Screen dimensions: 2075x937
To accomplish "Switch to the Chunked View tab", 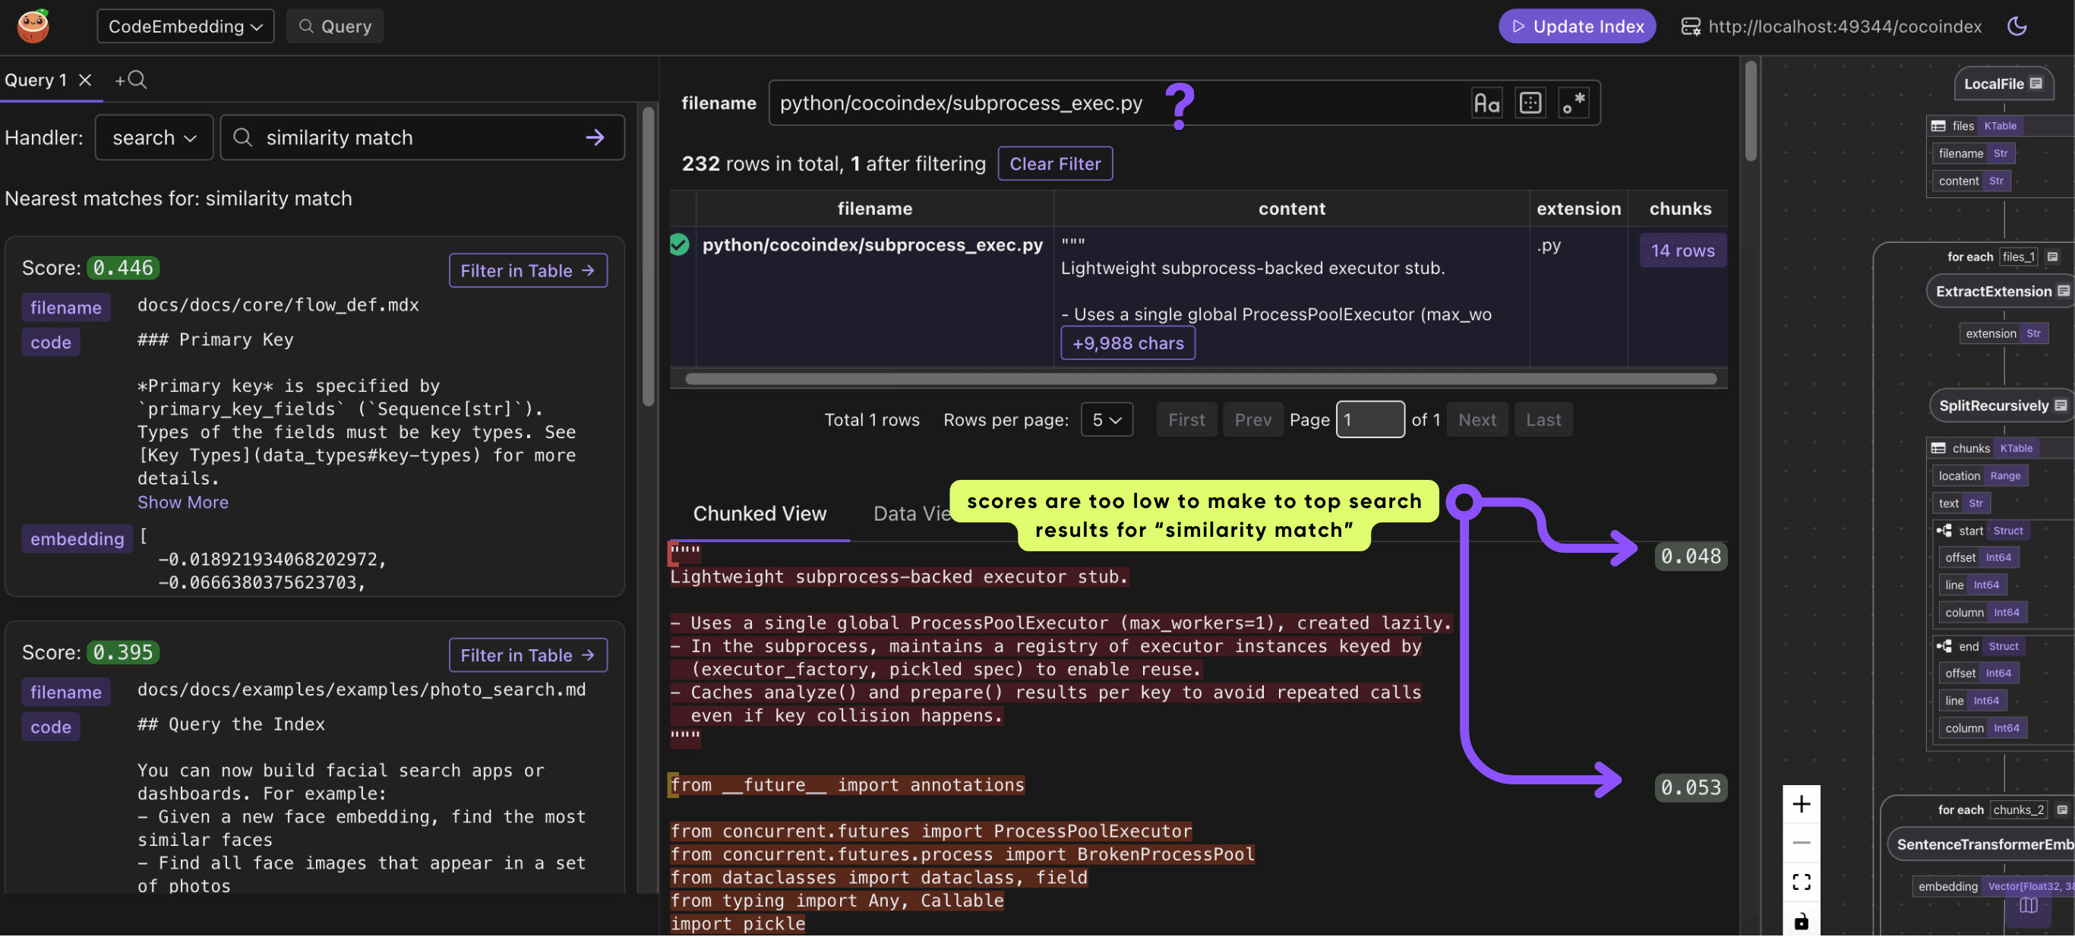I will click(x=760, y=513).
